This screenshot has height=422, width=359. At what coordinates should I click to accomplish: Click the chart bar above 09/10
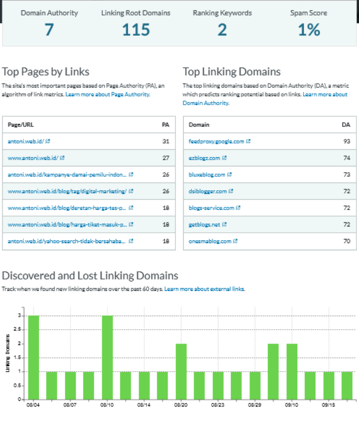coord(292,372)
